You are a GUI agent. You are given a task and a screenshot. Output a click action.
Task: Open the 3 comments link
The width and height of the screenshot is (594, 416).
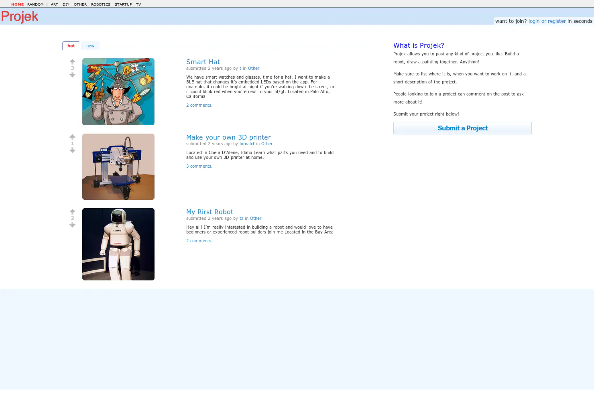tap(199, 166)
